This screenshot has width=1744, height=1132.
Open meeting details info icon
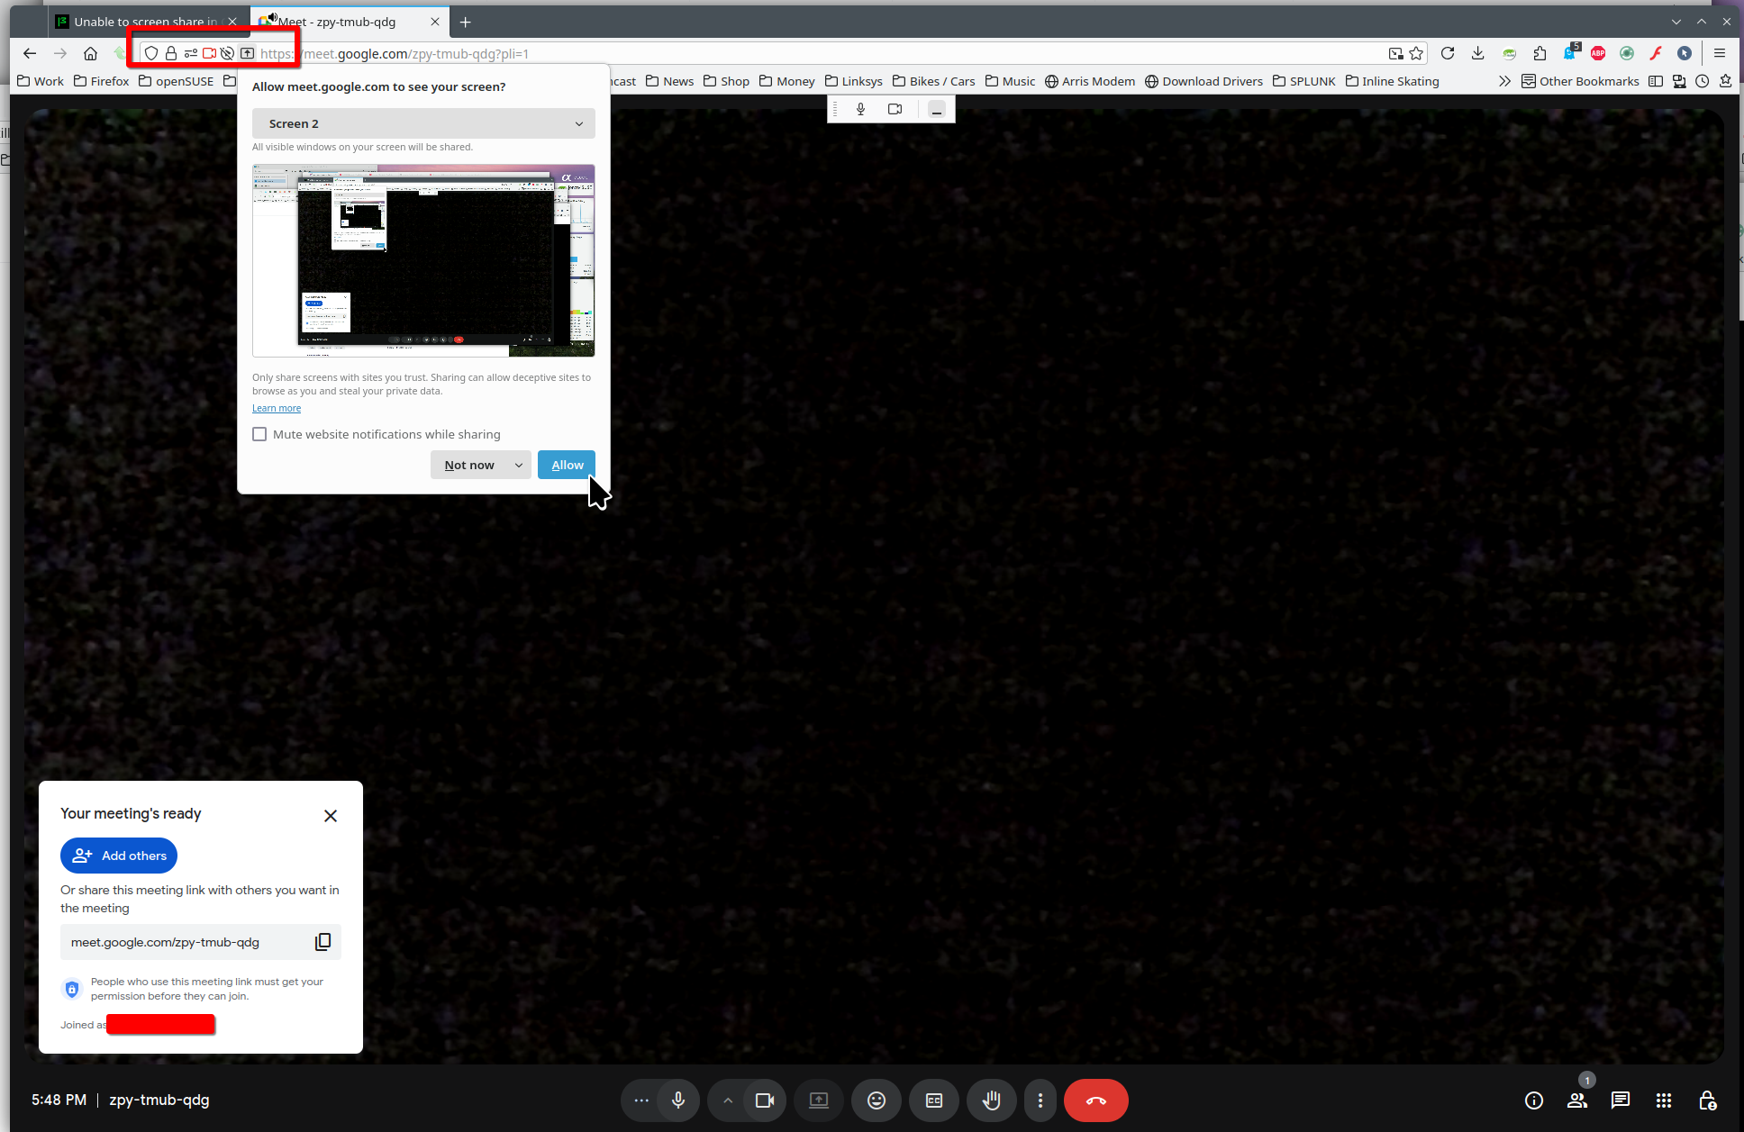pos(1533,1100)
